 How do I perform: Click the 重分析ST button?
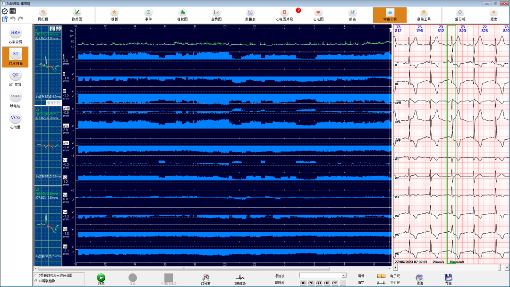click(54, 102)
